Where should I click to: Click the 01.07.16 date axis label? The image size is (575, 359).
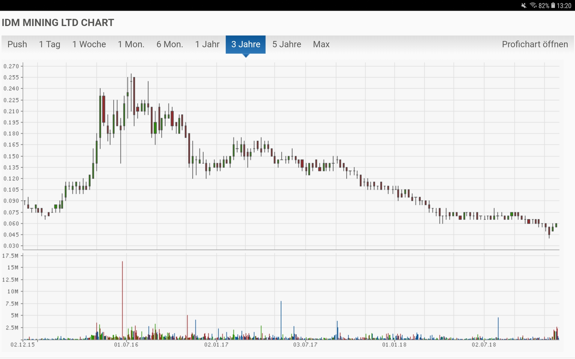[x=126, y=345]
